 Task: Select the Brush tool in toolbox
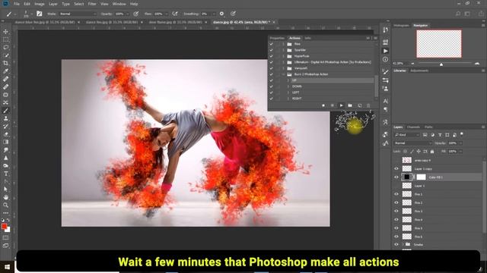click(x=5, y=111)
